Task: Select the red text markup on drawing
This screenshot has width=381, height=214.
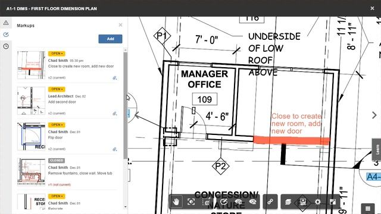Action: (x=296, y=124)
